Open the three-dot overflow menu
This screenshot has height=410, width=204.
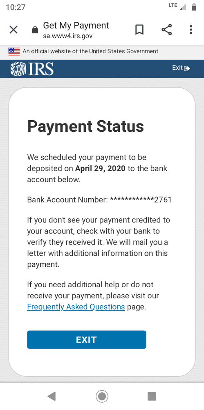[191, 30]
